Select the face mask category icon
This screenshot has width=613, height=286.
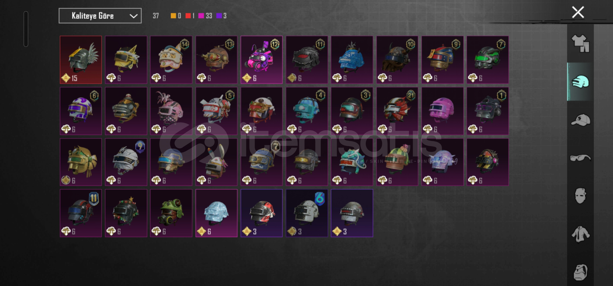(580, 196)
